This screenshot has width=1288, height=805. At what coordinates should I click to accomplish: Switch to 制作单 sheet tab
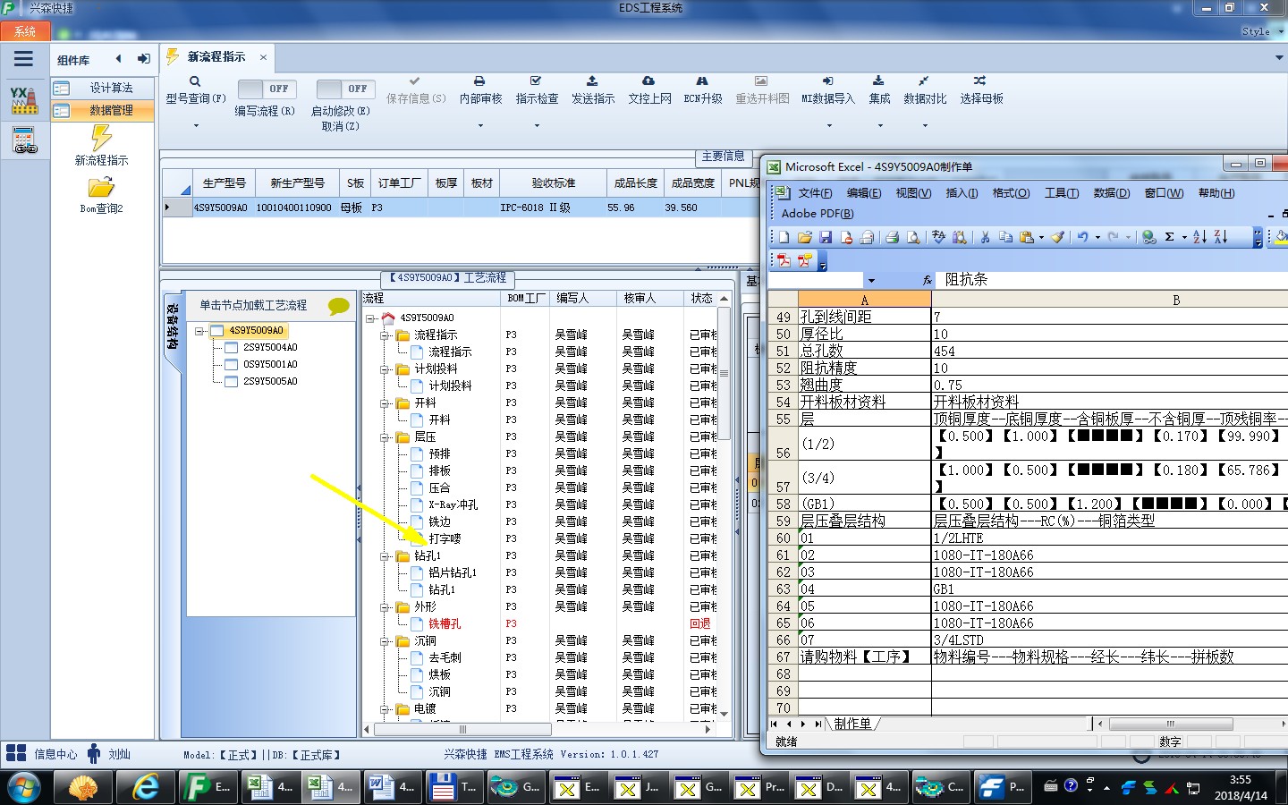pos(852,724)
